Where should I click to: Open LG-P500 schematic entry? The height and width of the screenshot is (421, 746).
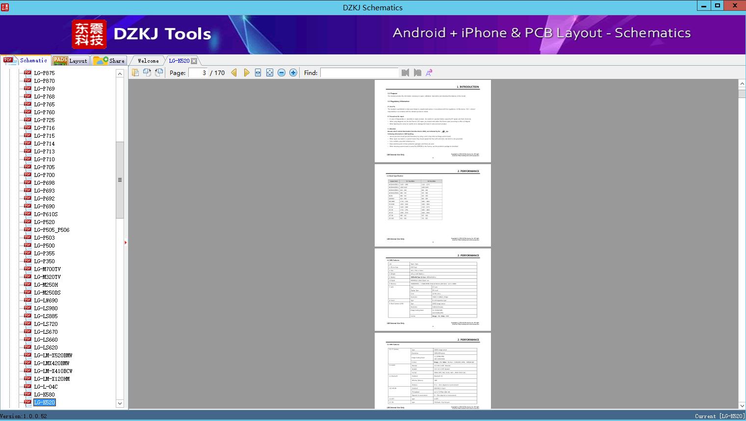(44, 246)
